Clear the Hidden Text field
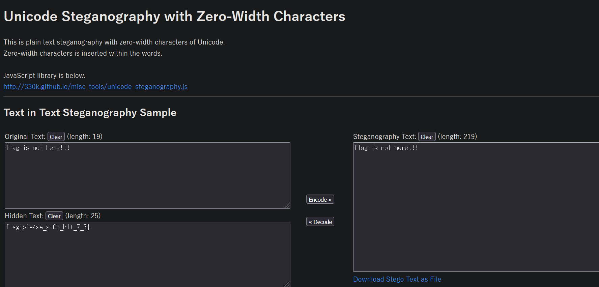 54,216
